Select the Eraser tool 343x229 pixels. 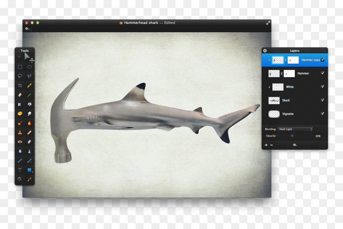coord(20,95)
